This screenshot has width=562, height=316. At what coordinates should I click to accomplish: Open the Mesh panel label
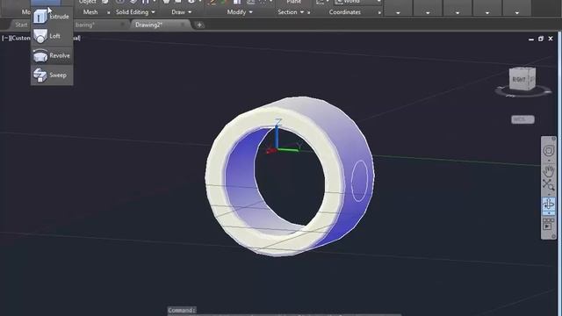[90, 12]
